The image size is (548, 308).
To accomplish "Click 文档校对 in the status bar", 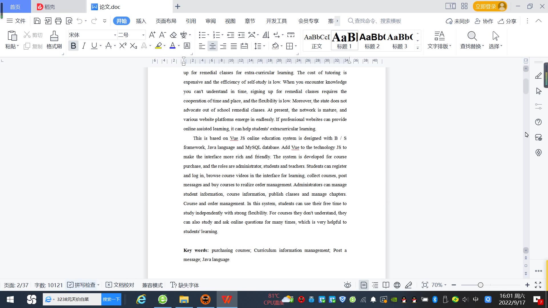I will [120, 285].
